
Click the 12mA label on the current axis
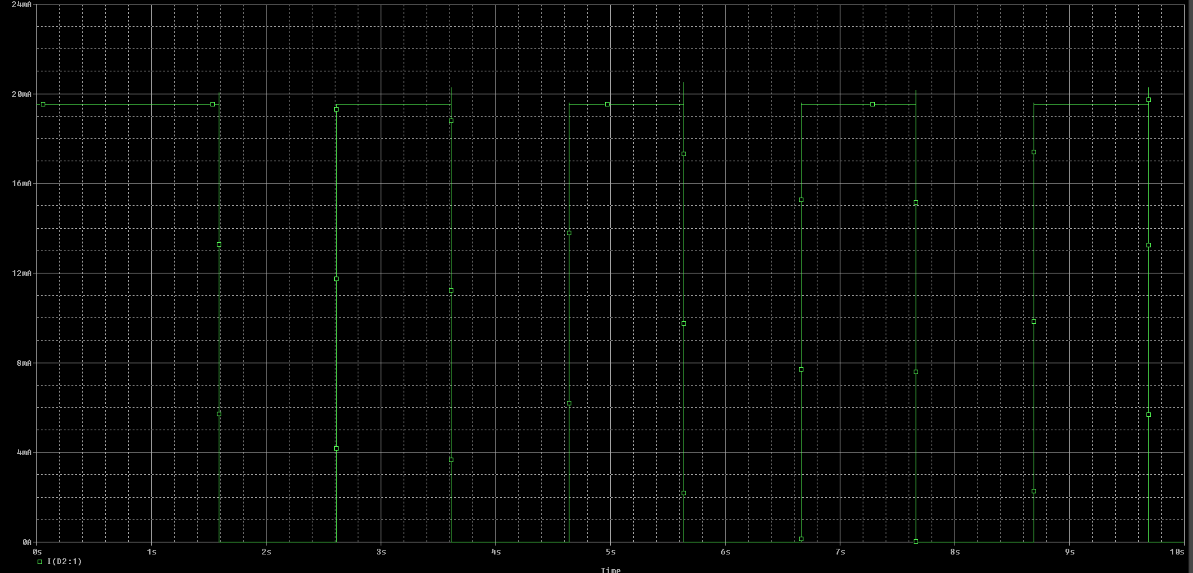coord(22,273)
